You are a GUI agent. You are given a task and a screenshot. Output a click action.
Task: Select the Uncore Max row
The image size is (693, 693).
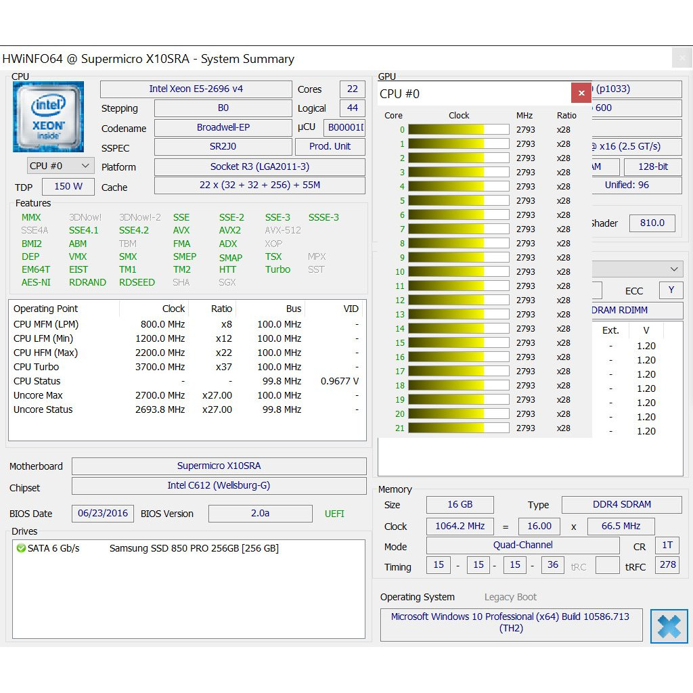click(x=187, y=395)
